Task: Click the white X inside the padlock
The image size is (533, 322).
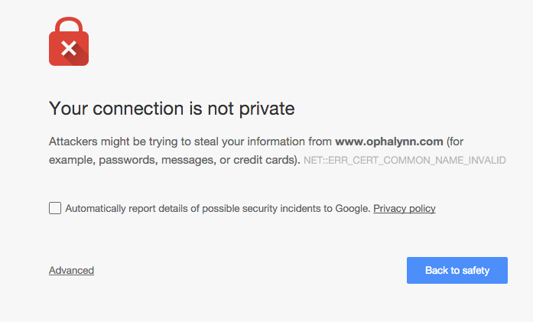Action: point(69,48)
